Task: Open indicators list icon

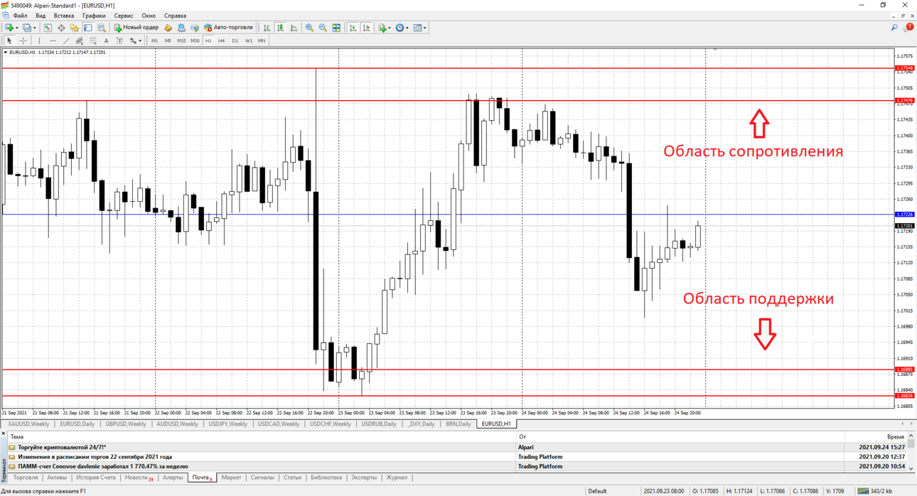Action: pyautogui.click(x=382, y=28)
